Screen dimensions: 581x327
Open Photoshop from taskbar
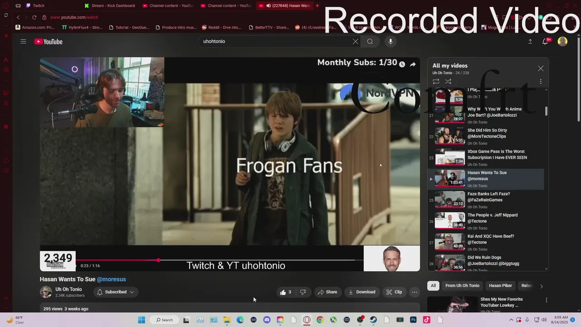[414, 320]
